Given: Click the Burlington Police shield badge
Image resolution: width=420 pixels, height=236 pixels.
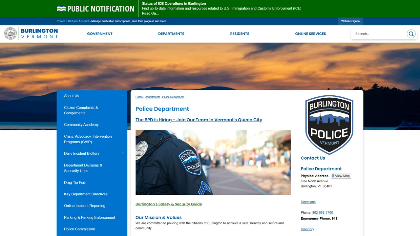Looking at the screenshot, I should click(x=329, y=125).
